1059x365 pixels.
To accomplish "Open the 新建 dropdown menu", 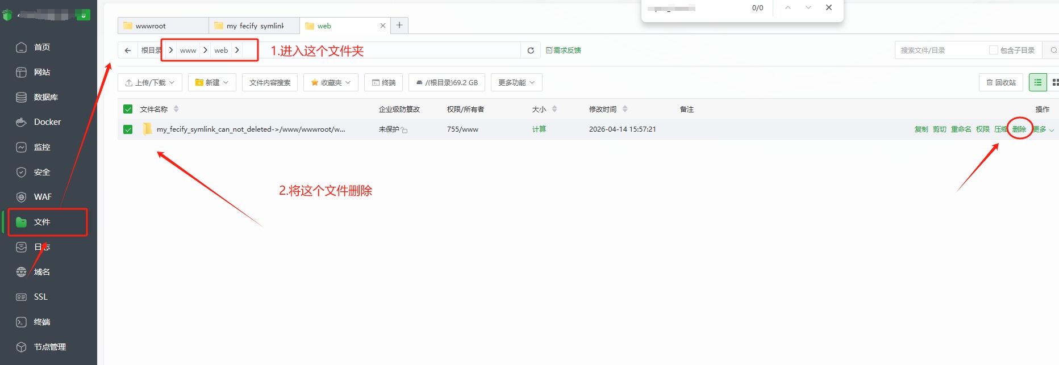I will (x=212, y=82).
